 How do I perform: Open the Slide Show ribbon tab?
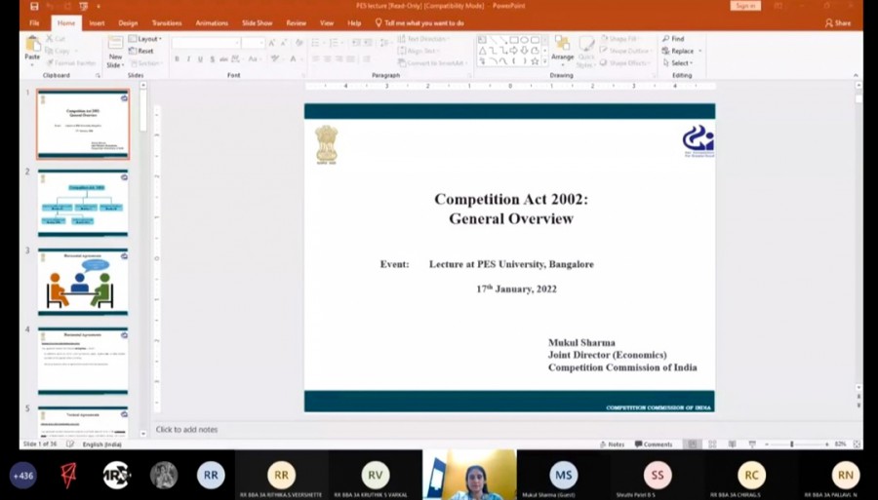coord(257,22)
